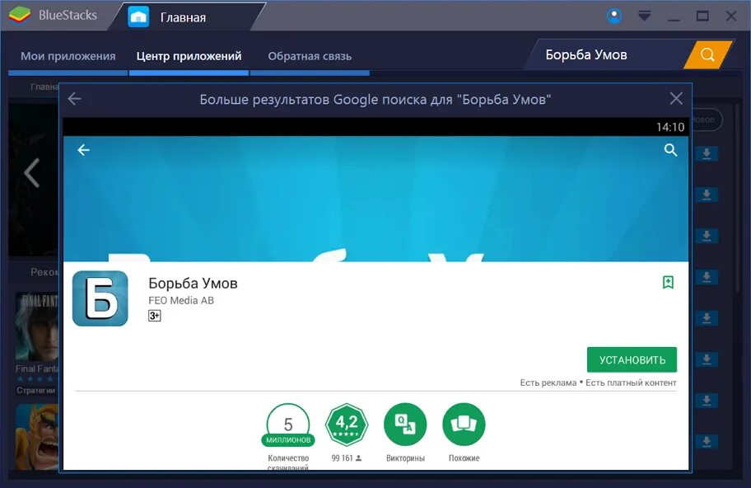The width and height of the screenshot is (751, 488).
Task: Add app to wishlist bookmark icon
Action: coord(668,283)
